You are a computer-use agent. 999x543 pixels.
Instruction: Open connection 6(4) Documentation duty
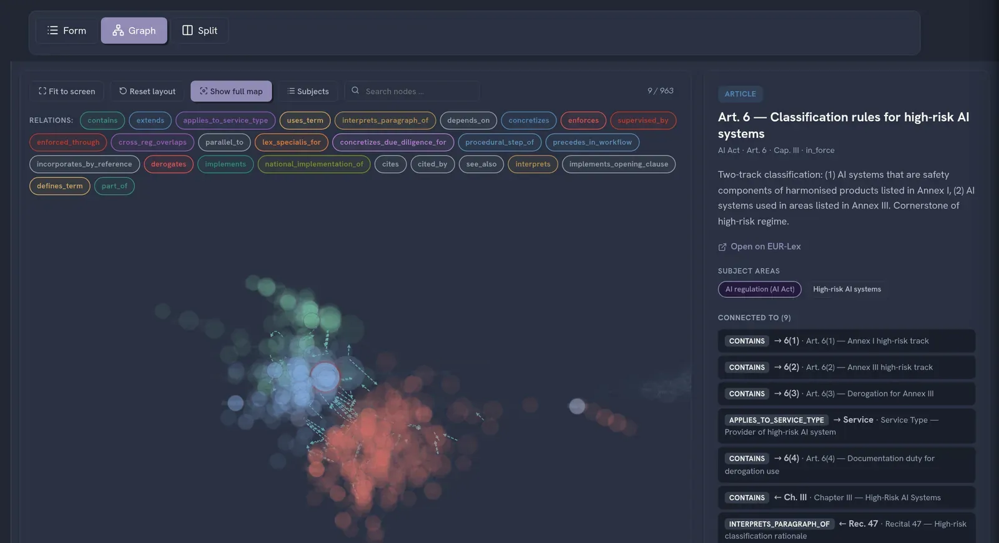[x=847, y=464]
